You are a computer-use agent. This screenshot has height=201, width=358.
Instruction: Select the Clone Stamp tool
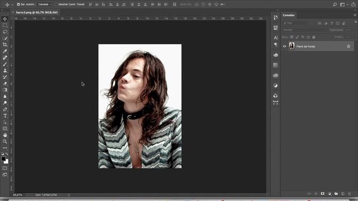[x=5, y=70]
